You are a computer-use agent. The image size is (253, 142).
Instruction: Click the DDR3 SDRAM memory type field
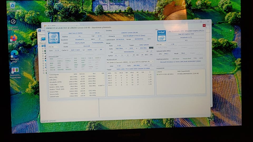tap(144, 45)
